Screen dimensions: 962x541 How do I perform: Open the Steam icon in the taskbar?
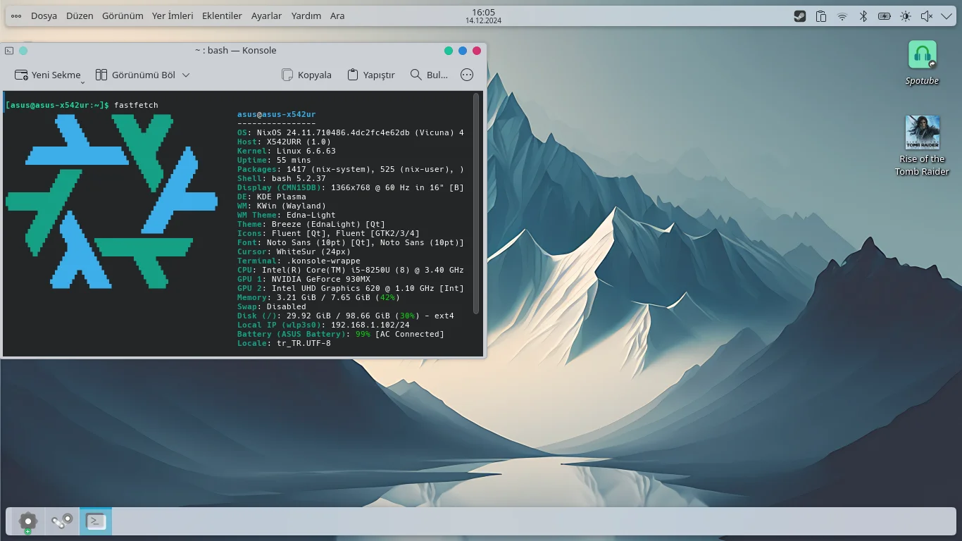pos(62,521)
